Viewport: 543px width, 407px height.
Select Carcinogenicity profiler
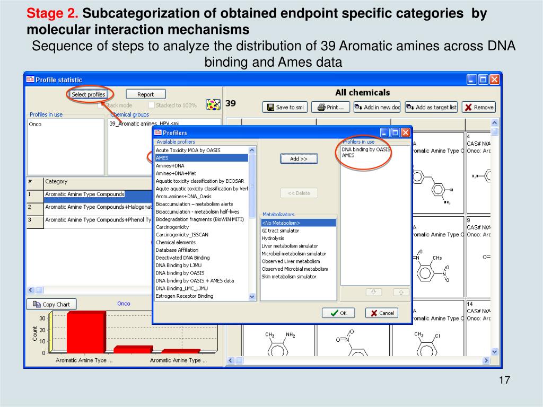point(202,227)
